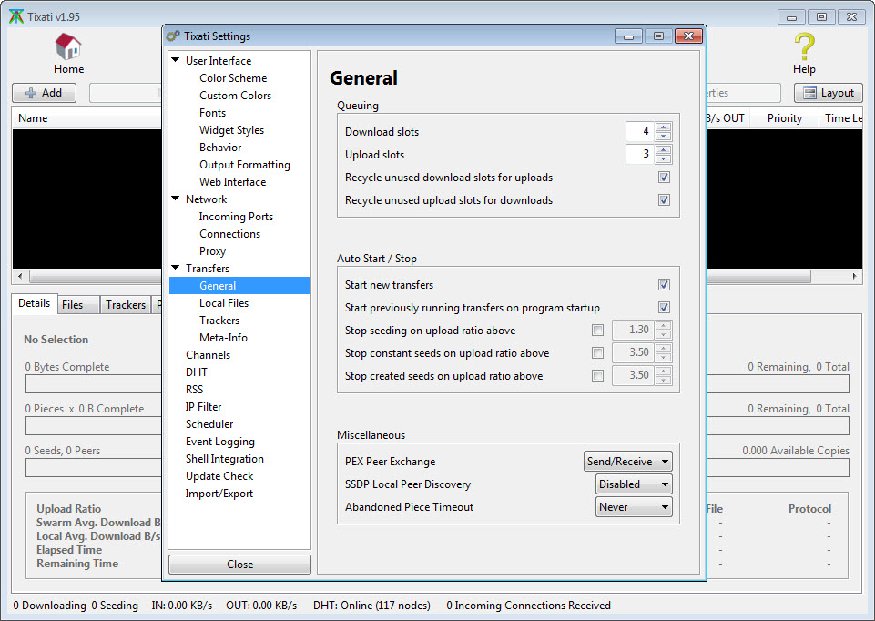Image resolution: width=875 pixels, height=621 pixels.
Task: Maximize the Tixati Settings window
Action: (658, 36)
